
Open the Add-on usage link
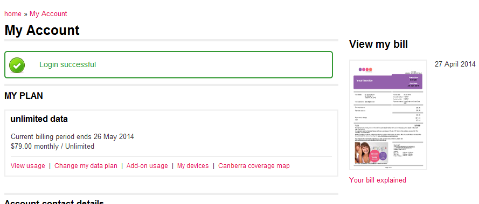point(147,166)
